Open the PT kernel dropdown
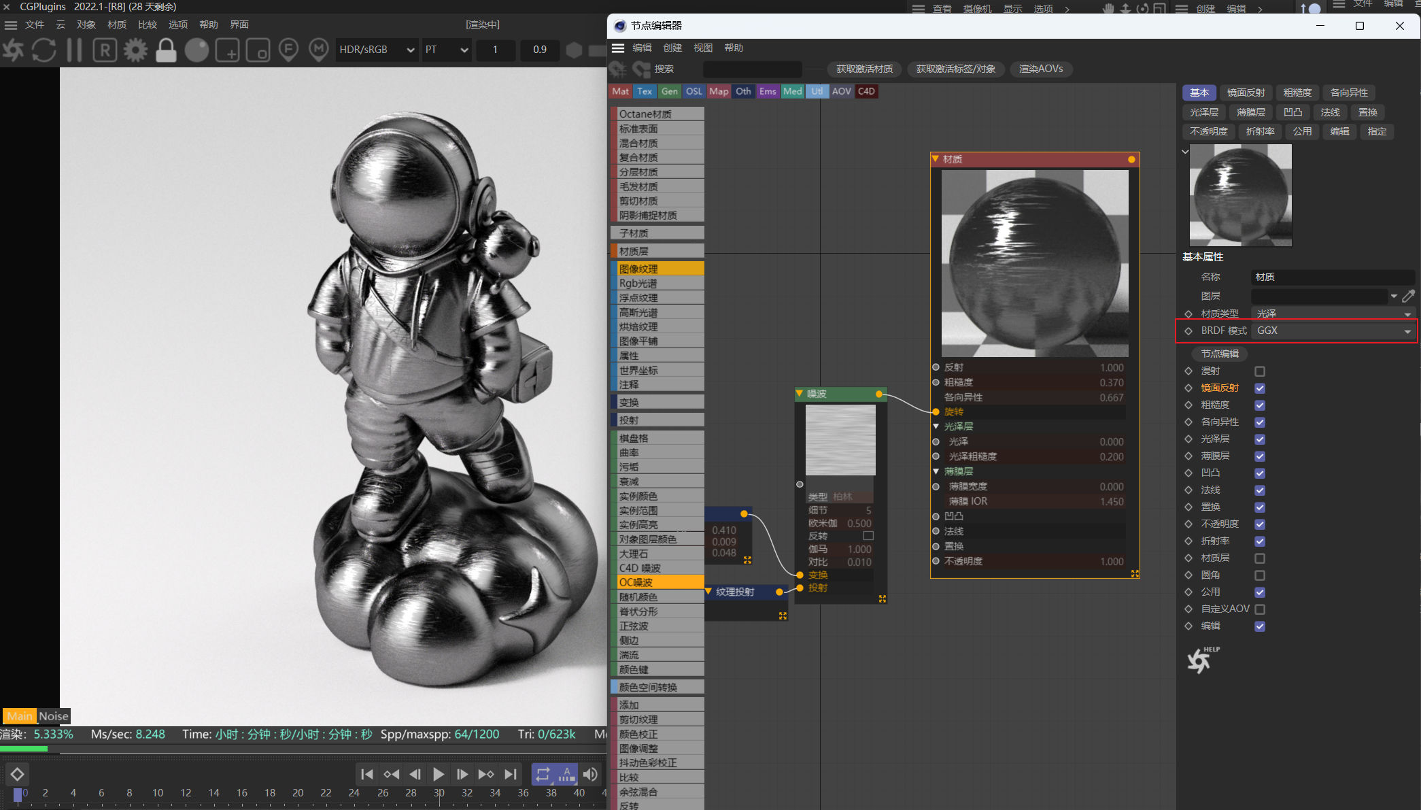Viewport: 1421px width, 810px height. click(446, 50)
